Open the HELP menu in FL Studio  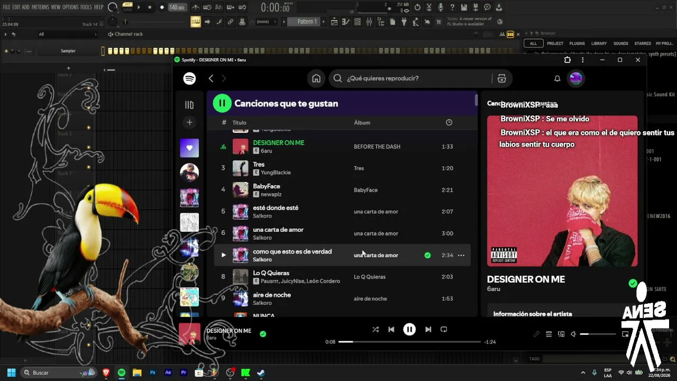(x=99, y=7)
